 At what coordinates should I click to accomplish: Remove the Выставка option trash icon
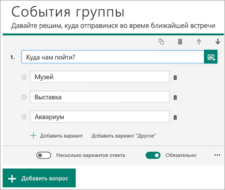point(175,97)
